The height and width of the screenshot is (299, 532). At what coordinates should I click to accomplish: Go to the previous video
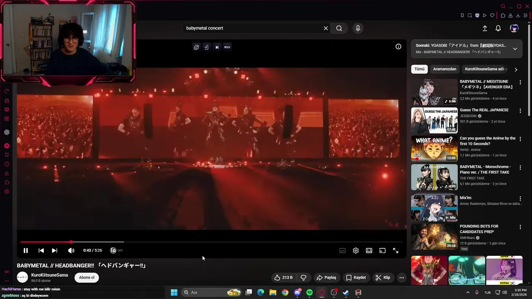click(x=41, y=250)
